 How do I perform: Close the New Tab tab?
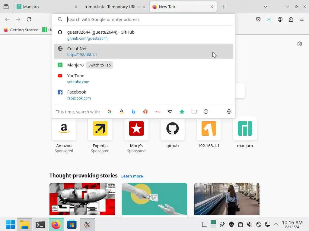(212, 7)
